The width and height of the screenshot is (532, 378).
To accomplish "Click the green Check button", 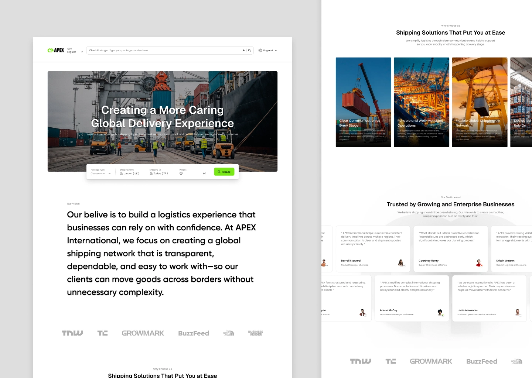I will pos(224,172).
